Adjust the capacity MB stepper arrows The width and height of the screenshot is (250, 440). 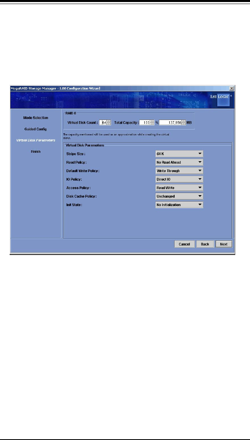tap(184, 122)
